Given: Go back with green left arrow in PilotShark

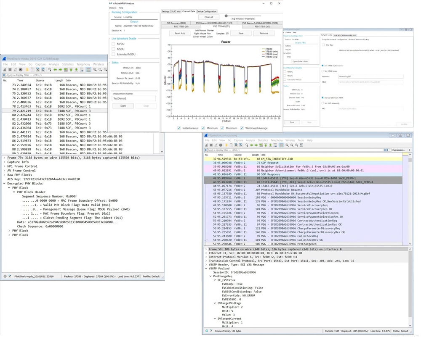Looking at the screenshot, I should pos(55,70).
